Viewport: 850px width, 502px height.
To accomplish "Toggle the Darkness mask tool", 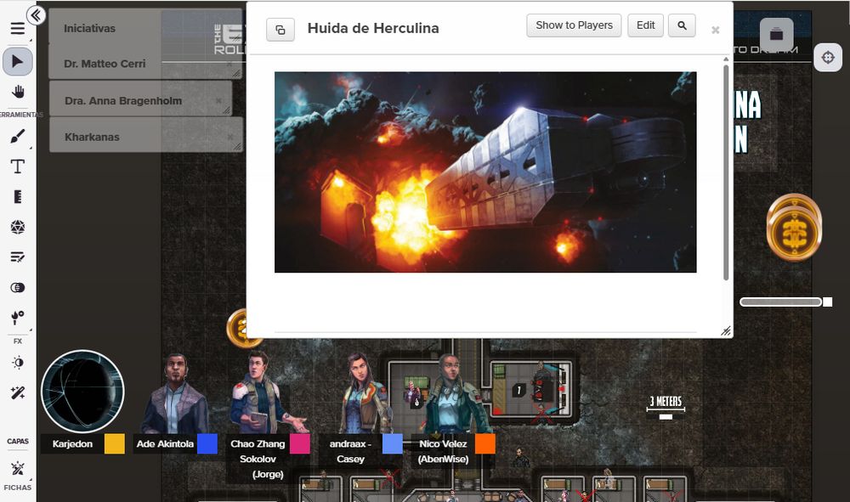I will pyautogui.click(x=17, y=288).
